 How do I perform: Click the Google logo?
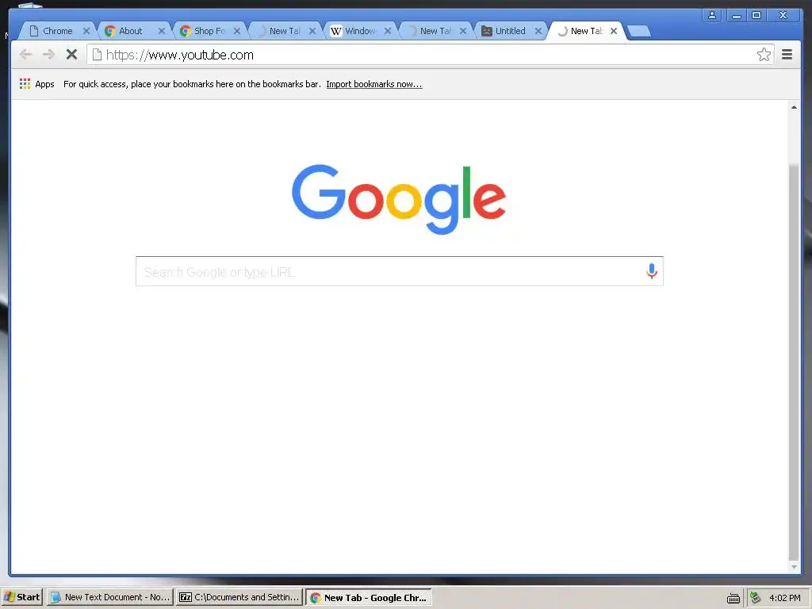[x=399, y=199]
